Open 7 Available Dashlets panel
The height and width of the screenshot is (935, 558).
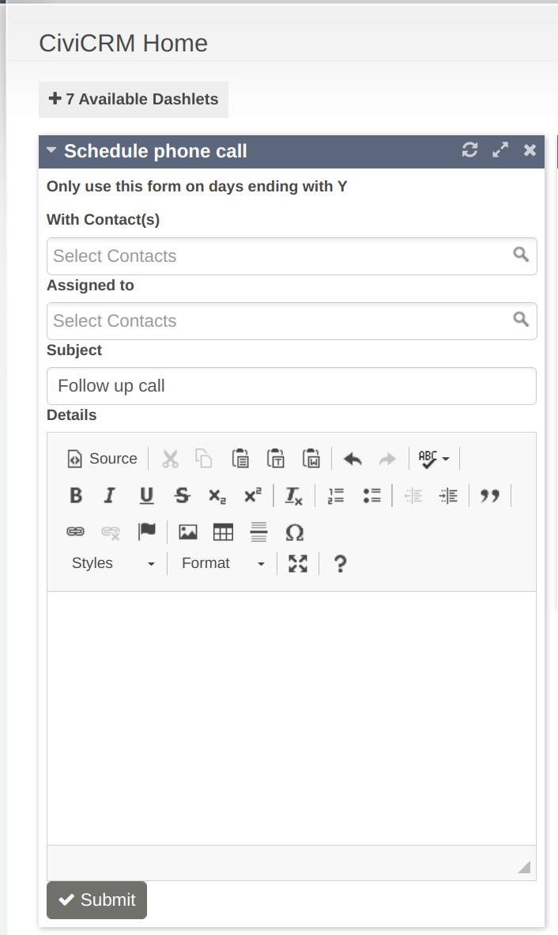[134, 100]
